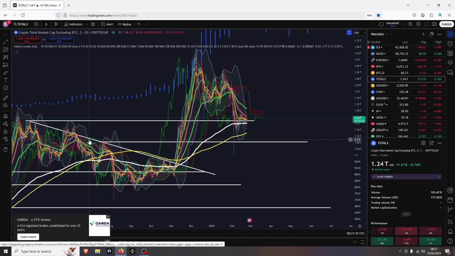This screenshot has width=455, height=256.
Task: Select the BTC.D row in watchlist
Action: [x=406, y=73]
